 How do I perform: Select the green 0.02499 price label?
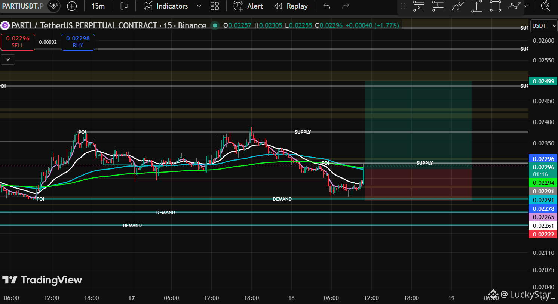tap(543, 81)
